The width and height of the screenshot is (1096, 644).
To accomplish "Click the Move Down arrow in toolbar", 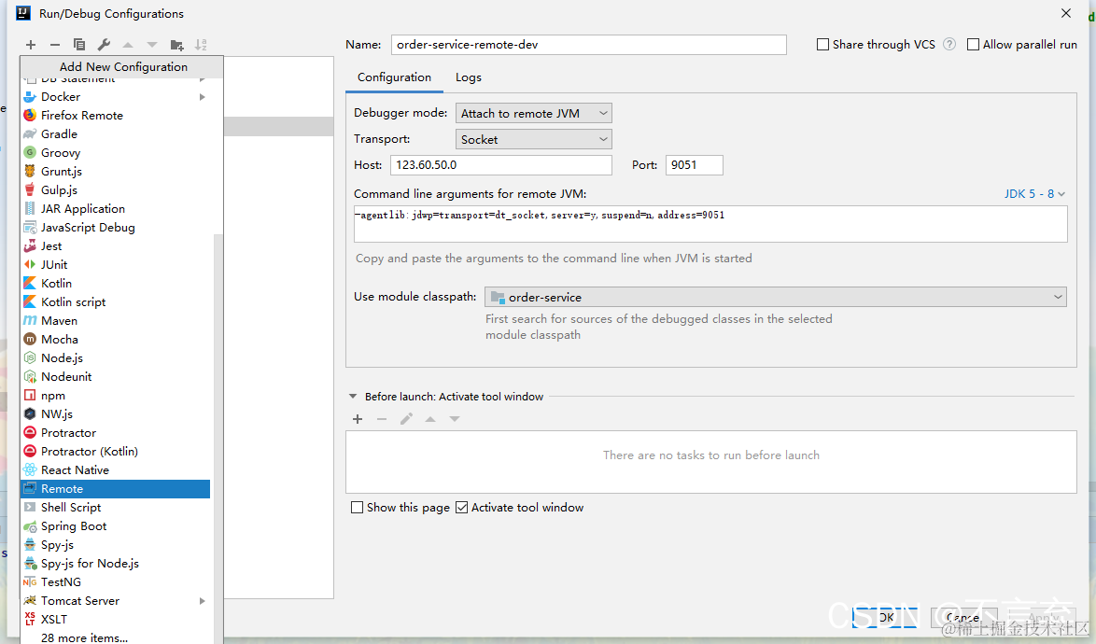I will point(151,45).
